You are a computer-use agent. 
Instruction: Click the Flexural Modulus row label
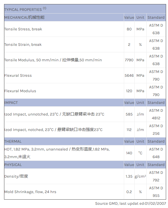pos(20,91)
